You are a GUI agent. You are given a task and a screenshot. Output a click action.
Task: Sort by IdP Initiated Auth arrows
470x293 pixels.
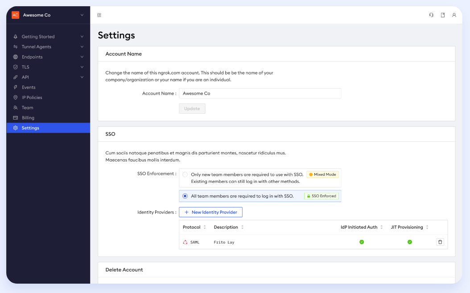pos(382,227)
